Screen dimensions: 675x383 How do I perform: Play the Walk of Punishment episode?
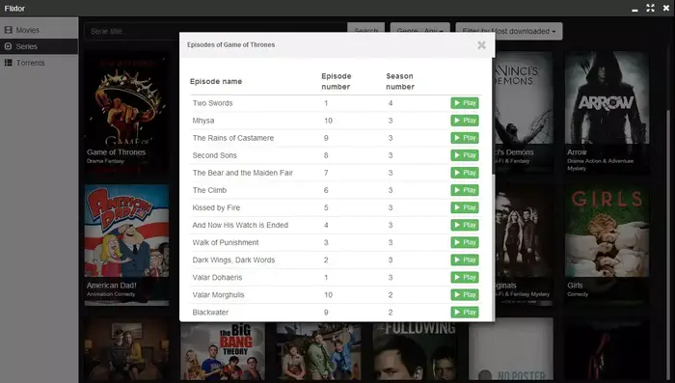click(465, 242)
